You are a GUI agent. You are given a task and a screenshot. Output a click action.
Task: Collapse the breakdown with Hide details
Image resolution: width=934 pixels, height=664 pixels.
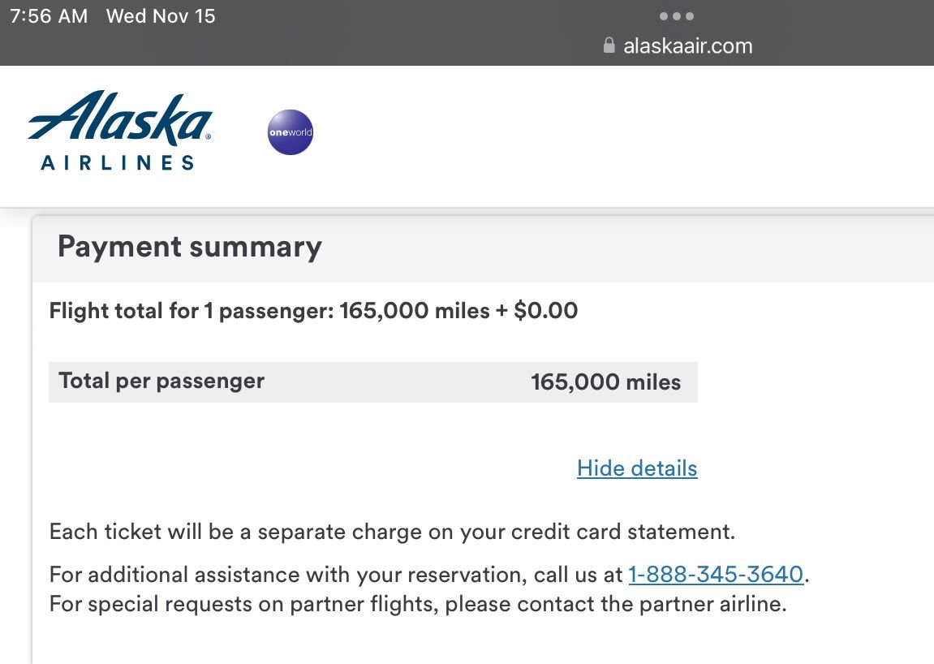pos(637,468)
